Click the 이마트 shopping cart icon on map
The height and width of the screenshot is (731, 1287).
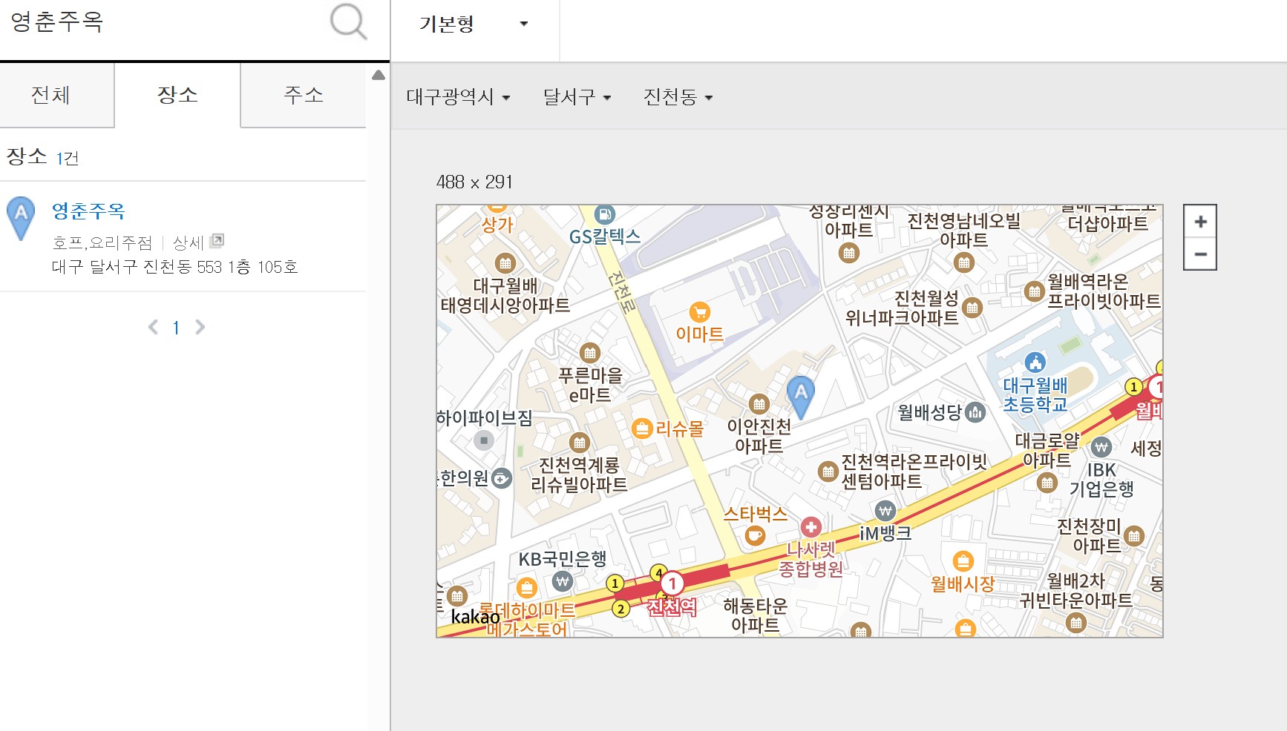click(x=699, y=311)
